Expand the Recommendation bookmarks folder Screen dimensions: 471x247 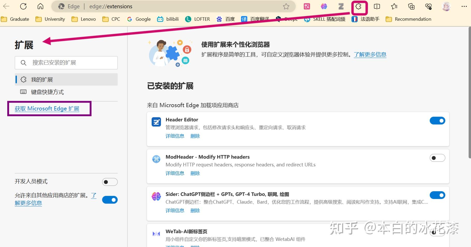pos(408,19)
